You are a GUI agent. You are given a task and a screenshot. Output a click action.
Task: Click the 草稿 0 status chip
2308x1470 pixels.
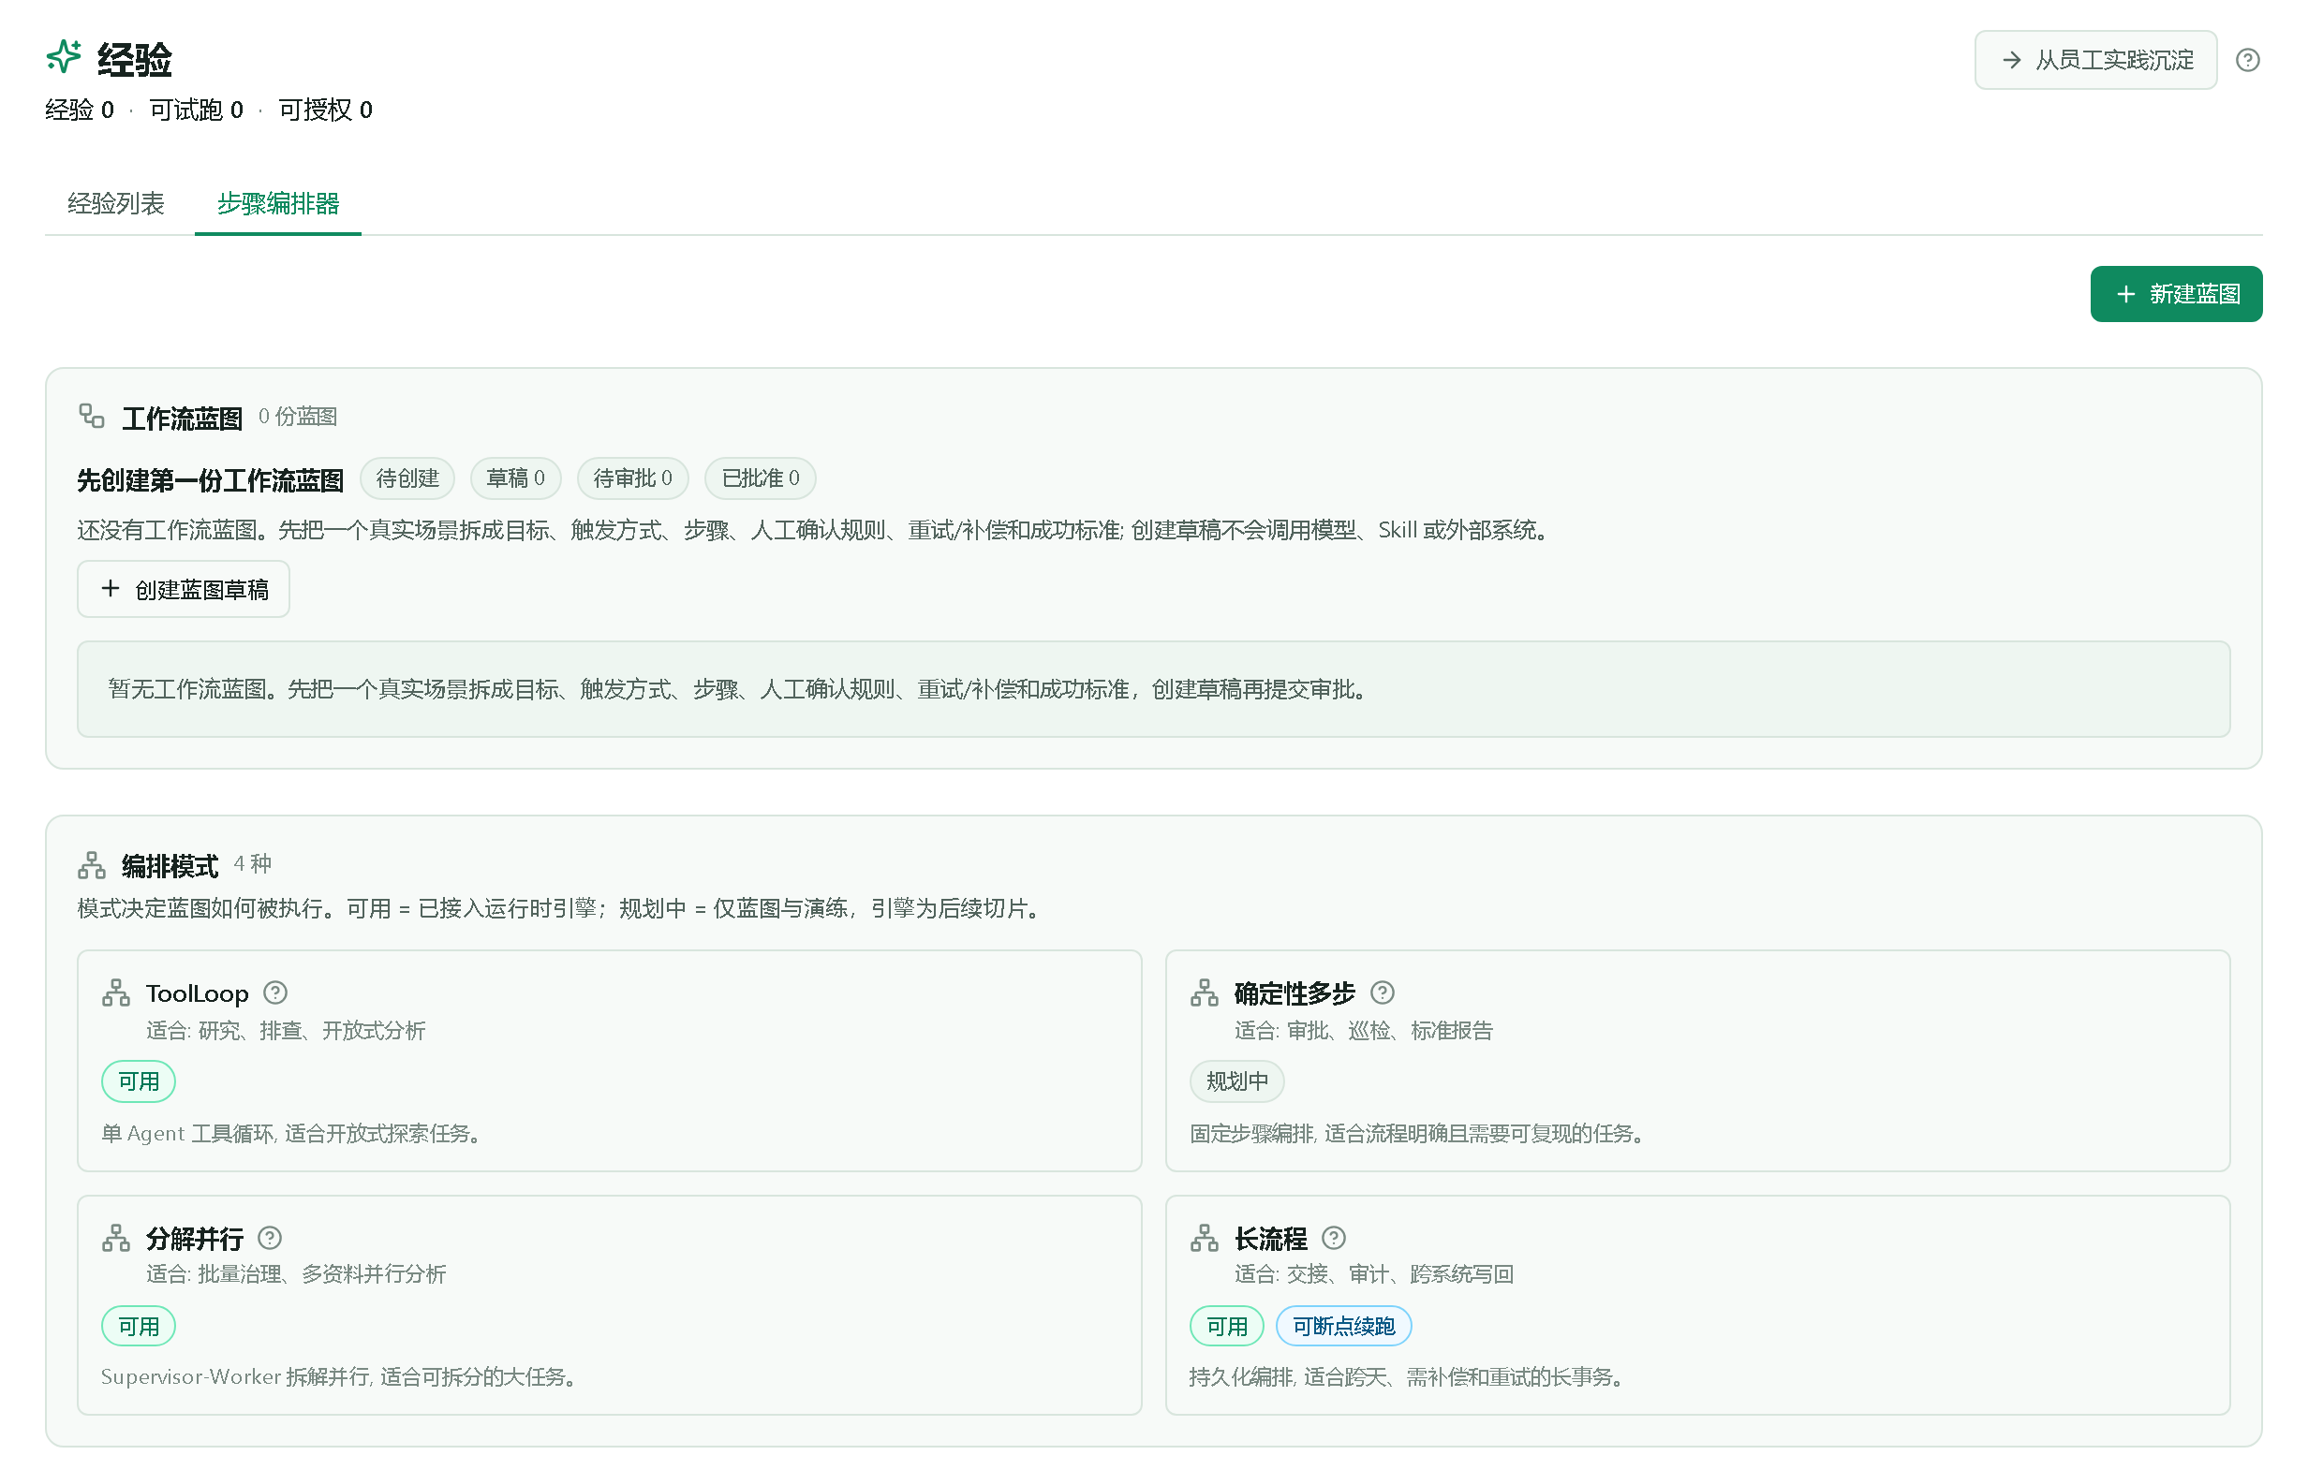click(516, 478)
